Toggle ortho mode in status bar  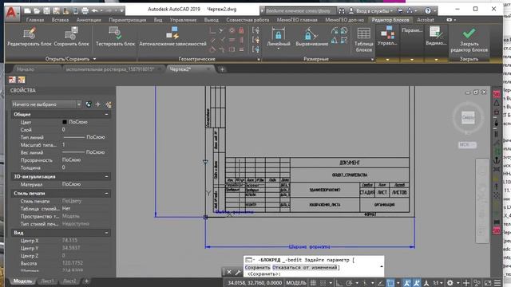click(339, 283)
